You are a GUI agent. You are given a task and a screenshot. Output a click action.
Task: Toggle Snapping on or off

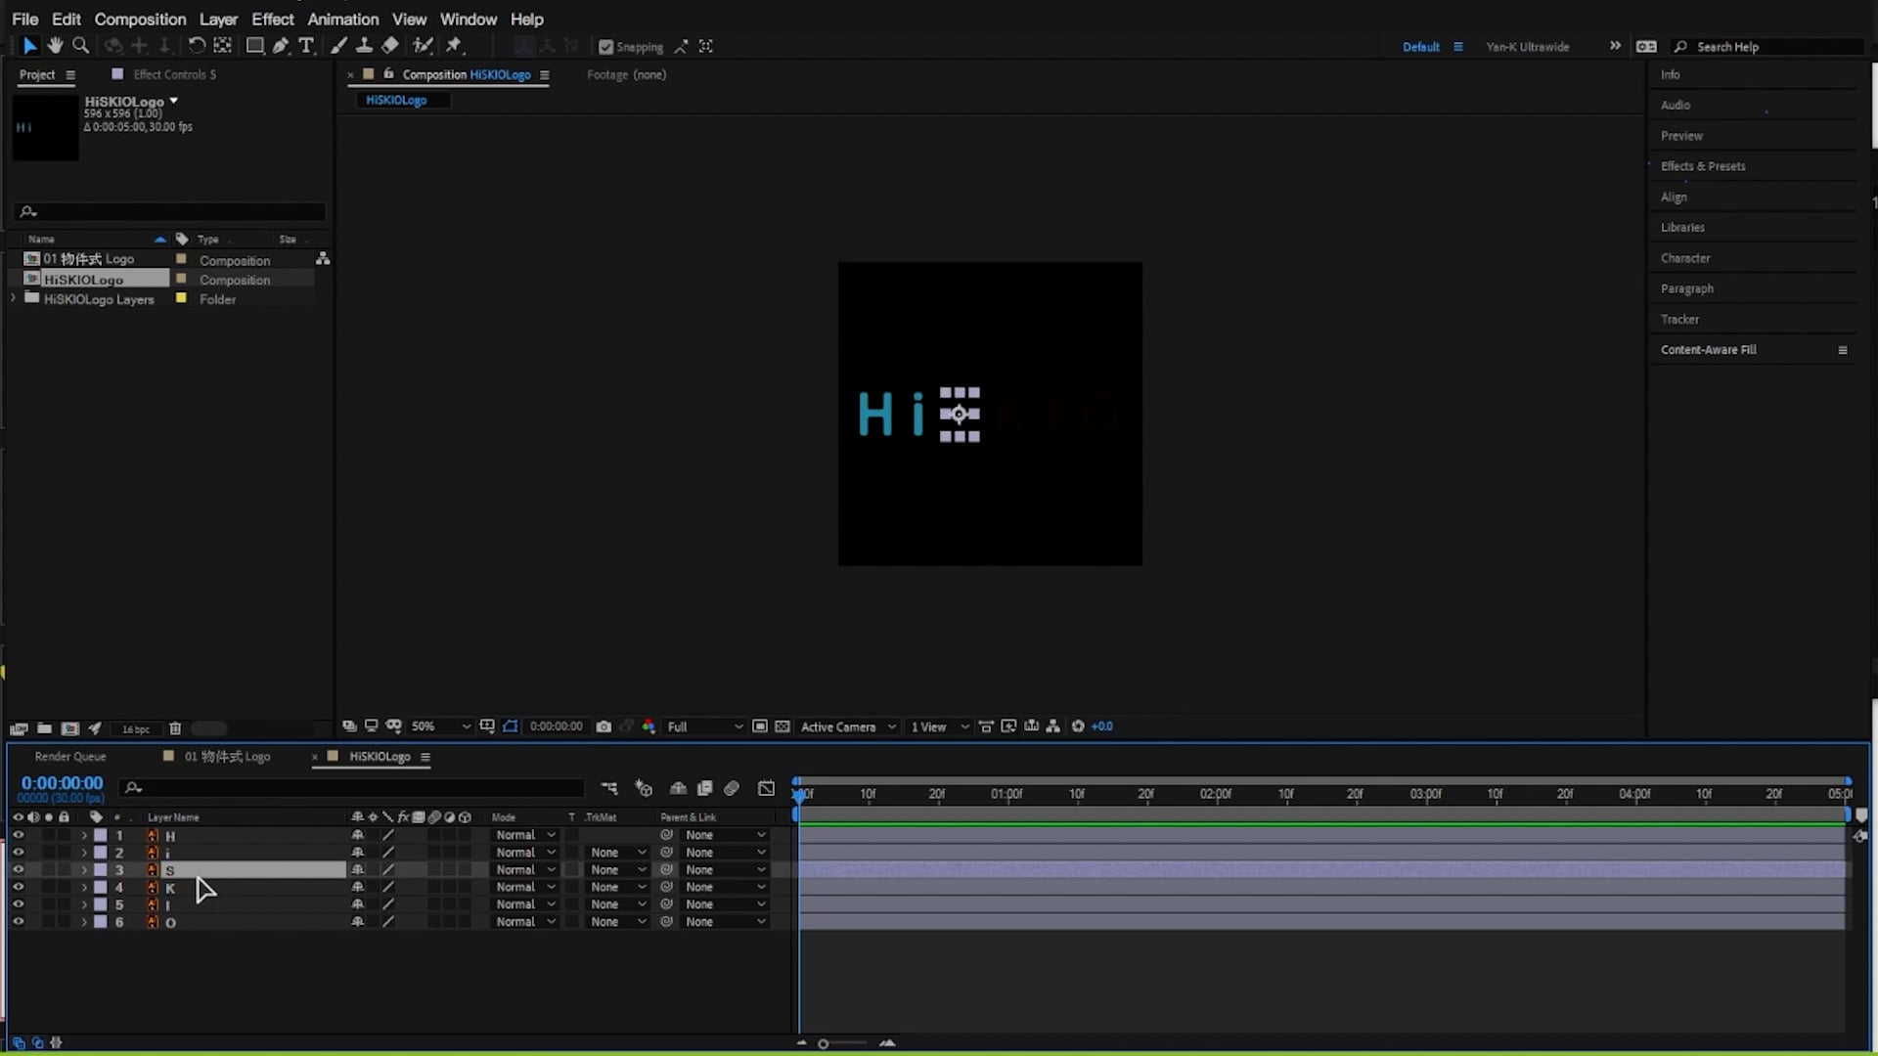(x=606, y=46)
